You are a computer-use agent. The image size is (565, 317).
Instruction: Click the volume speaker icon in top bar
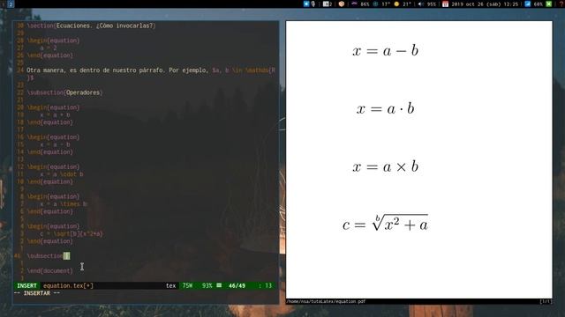click(x=420, y=4)
